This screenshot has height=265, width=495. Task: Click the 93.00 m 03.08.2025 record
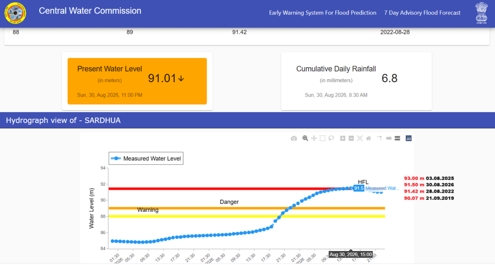[x=429, y=178]
